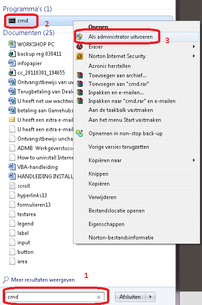Click the non-stop back-up icon
This screenshot has height=305, width=202.
(x=79, y=133)
